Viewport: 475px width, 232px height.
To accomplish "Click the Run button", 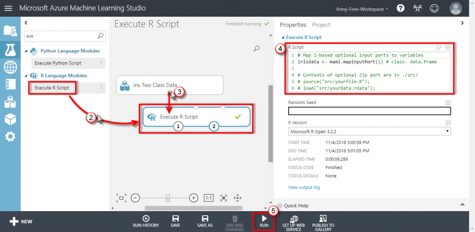I will click(x=264, y=221).
